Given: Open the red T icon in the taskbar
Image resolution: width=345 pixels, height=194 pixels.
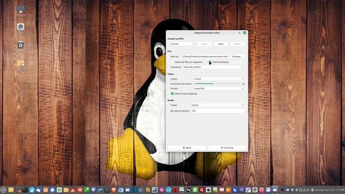Looking at the screenshot, I should (x=175, y=190).
